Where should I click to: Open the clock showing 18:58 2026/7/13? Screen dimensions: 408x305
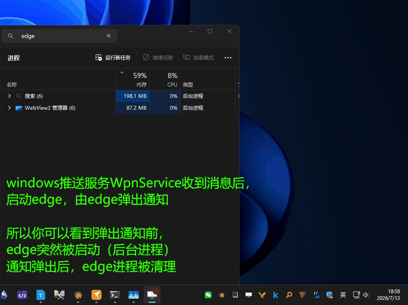tap(389, 295)
